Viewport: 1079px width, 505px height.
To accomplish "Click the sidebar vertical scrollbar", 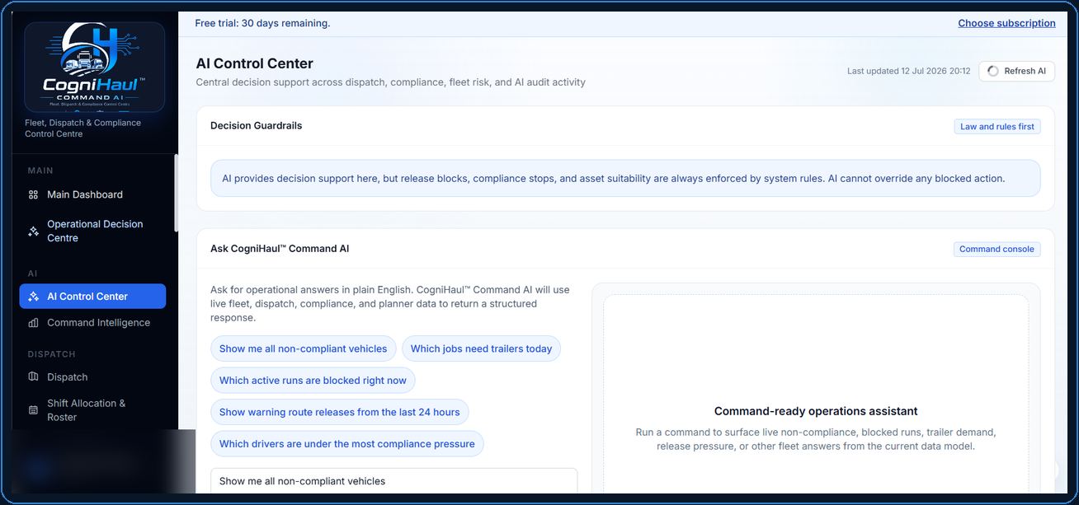I will coord(176,194).
